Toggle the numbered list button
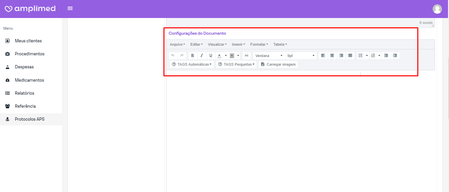 (373, 56)
